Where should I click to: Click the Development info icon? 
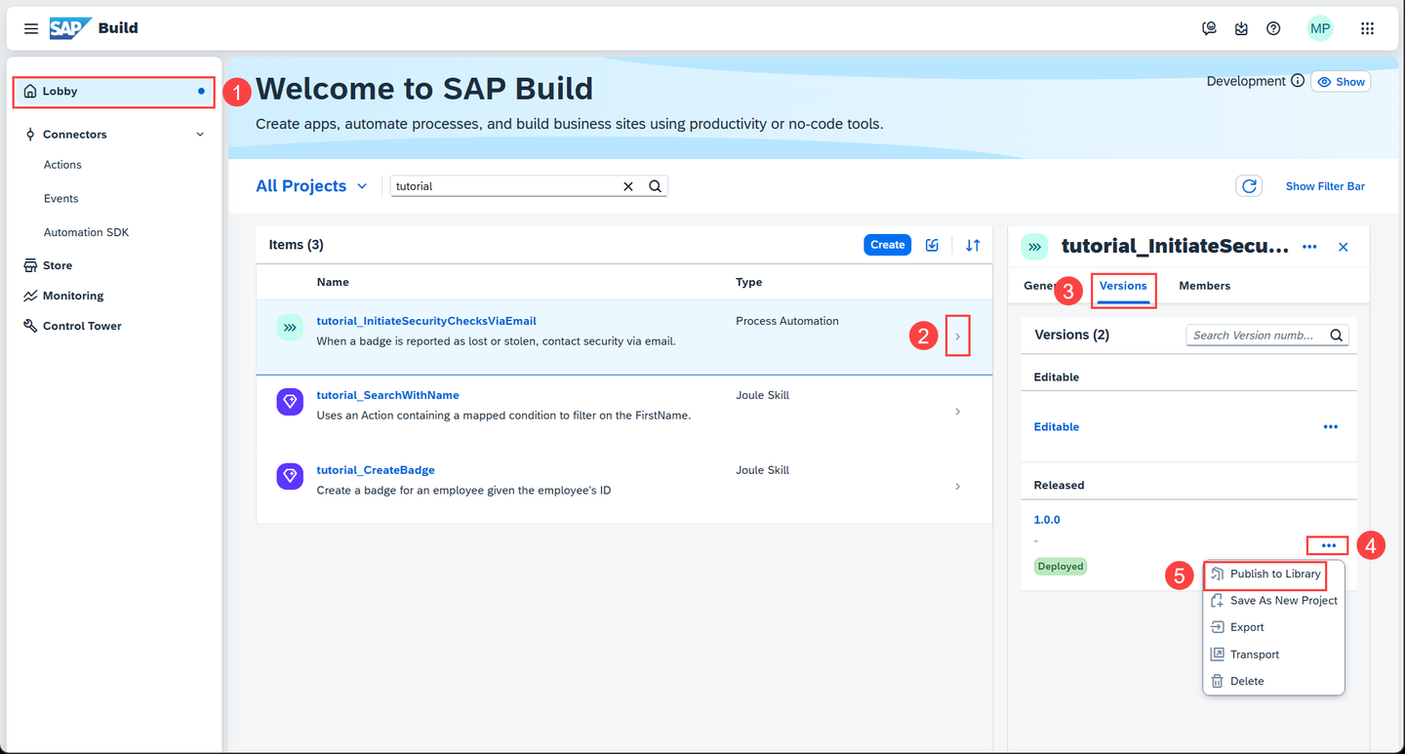(x=1298, y=81)
